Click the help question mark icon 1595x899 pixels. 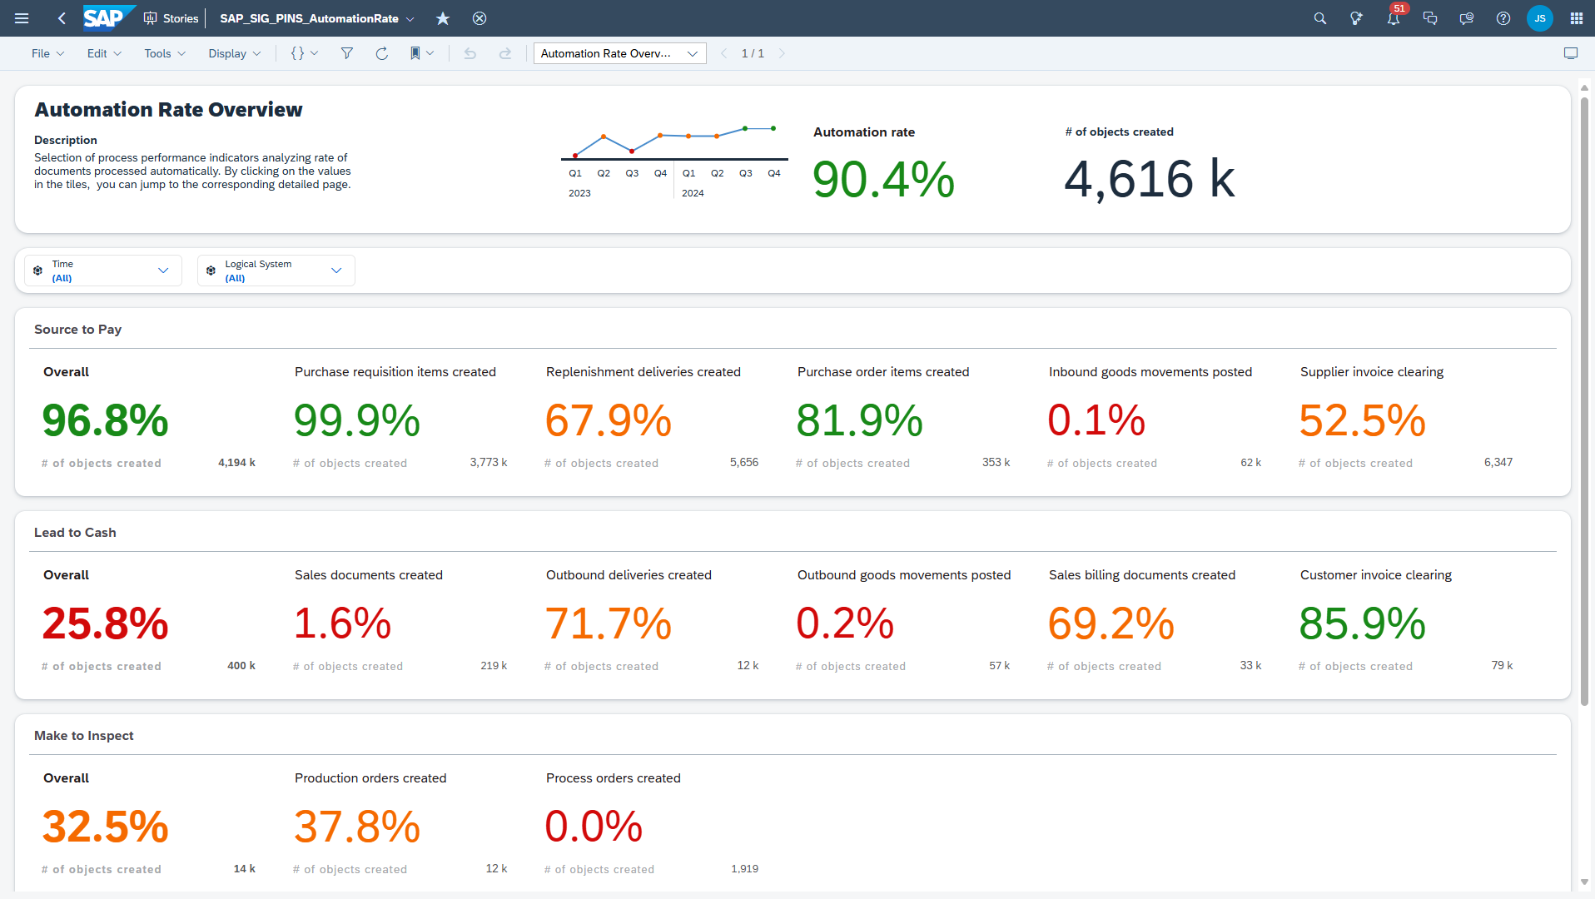1503,18
